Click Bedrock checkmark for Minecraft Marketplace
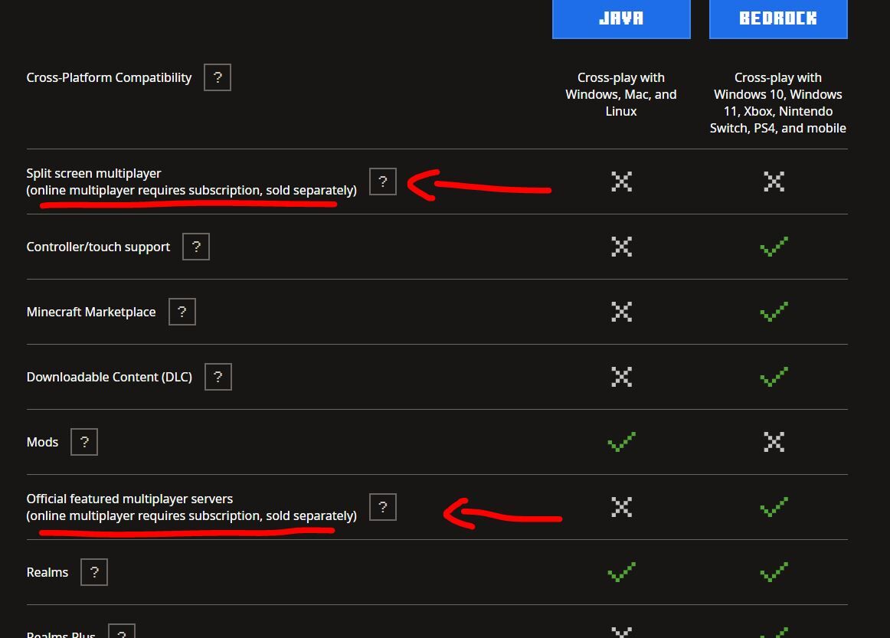The height and width of the screenshot is (638, 890). pyautogui.click(x=774, y=312)
